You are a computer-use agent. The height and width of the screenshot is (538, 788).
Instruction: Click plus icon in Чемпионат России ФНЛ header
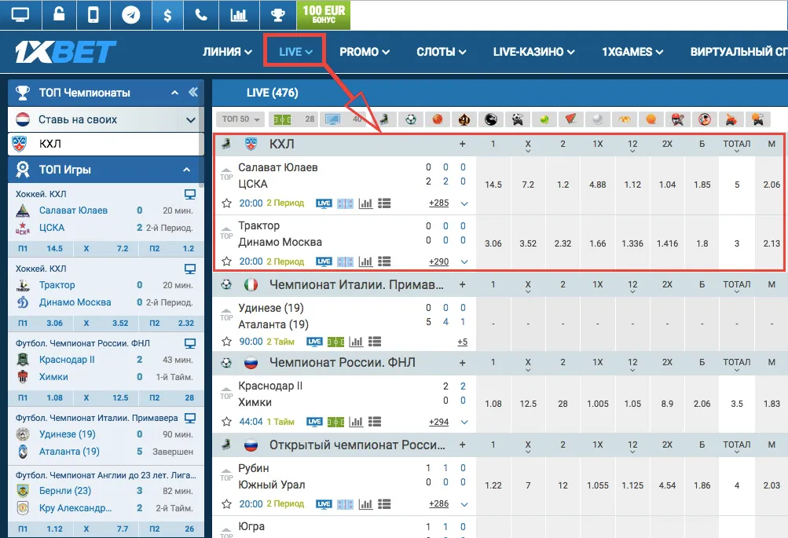coord(462,363)
